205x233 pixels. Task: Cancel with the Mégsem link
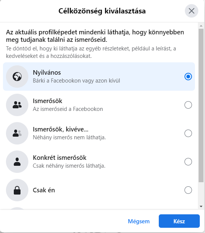click(139, 221)
